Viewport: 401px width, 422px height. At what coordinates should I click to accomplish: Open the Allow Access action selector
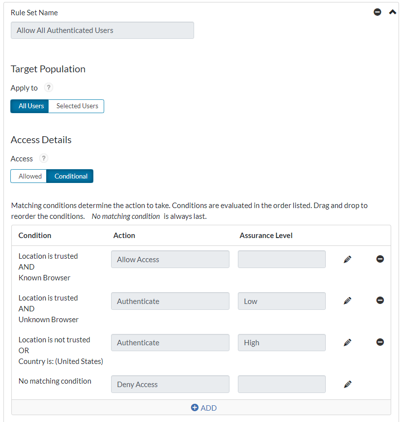170,259
